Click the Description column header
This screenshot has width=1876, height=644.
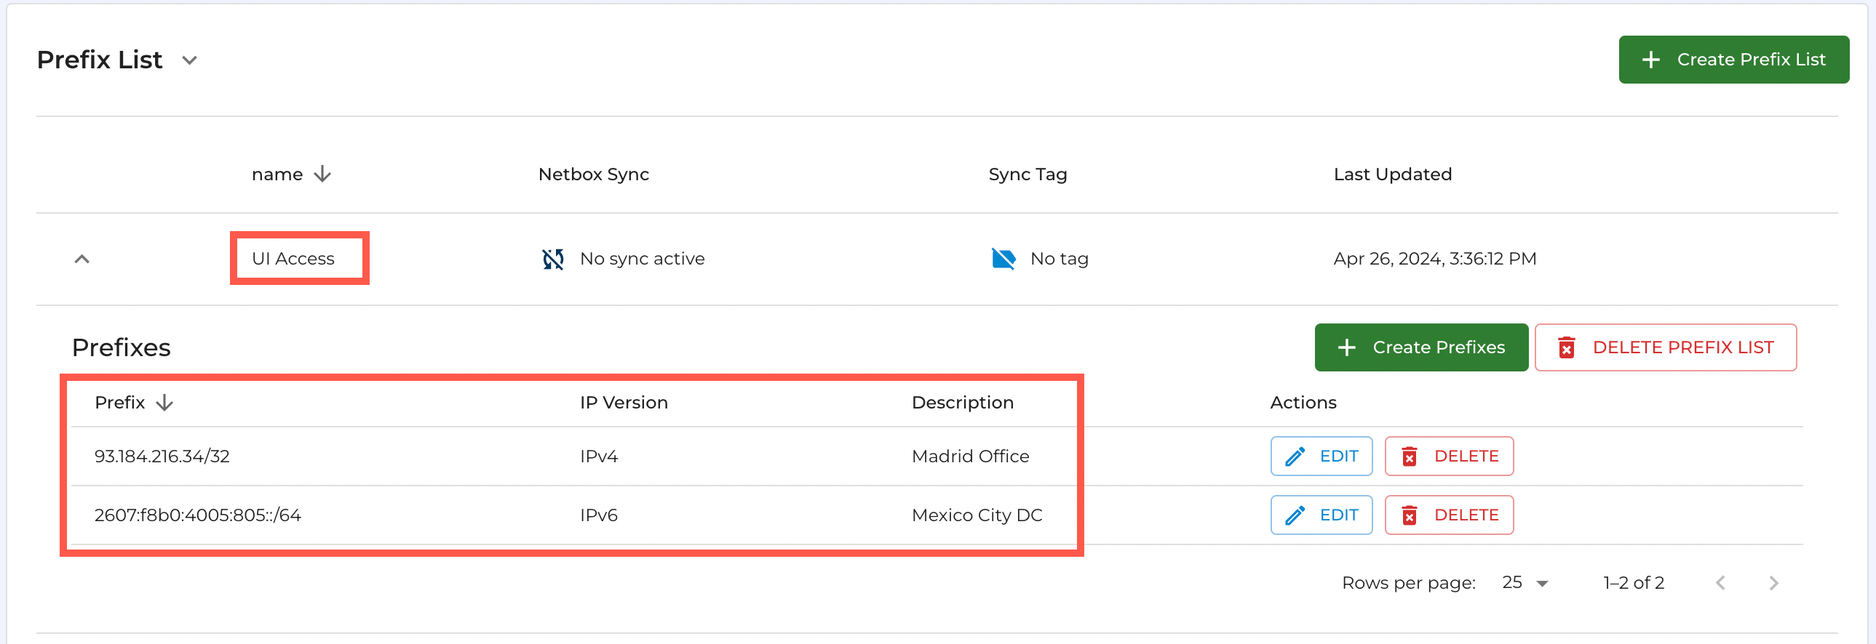click(x=962, y=403)
